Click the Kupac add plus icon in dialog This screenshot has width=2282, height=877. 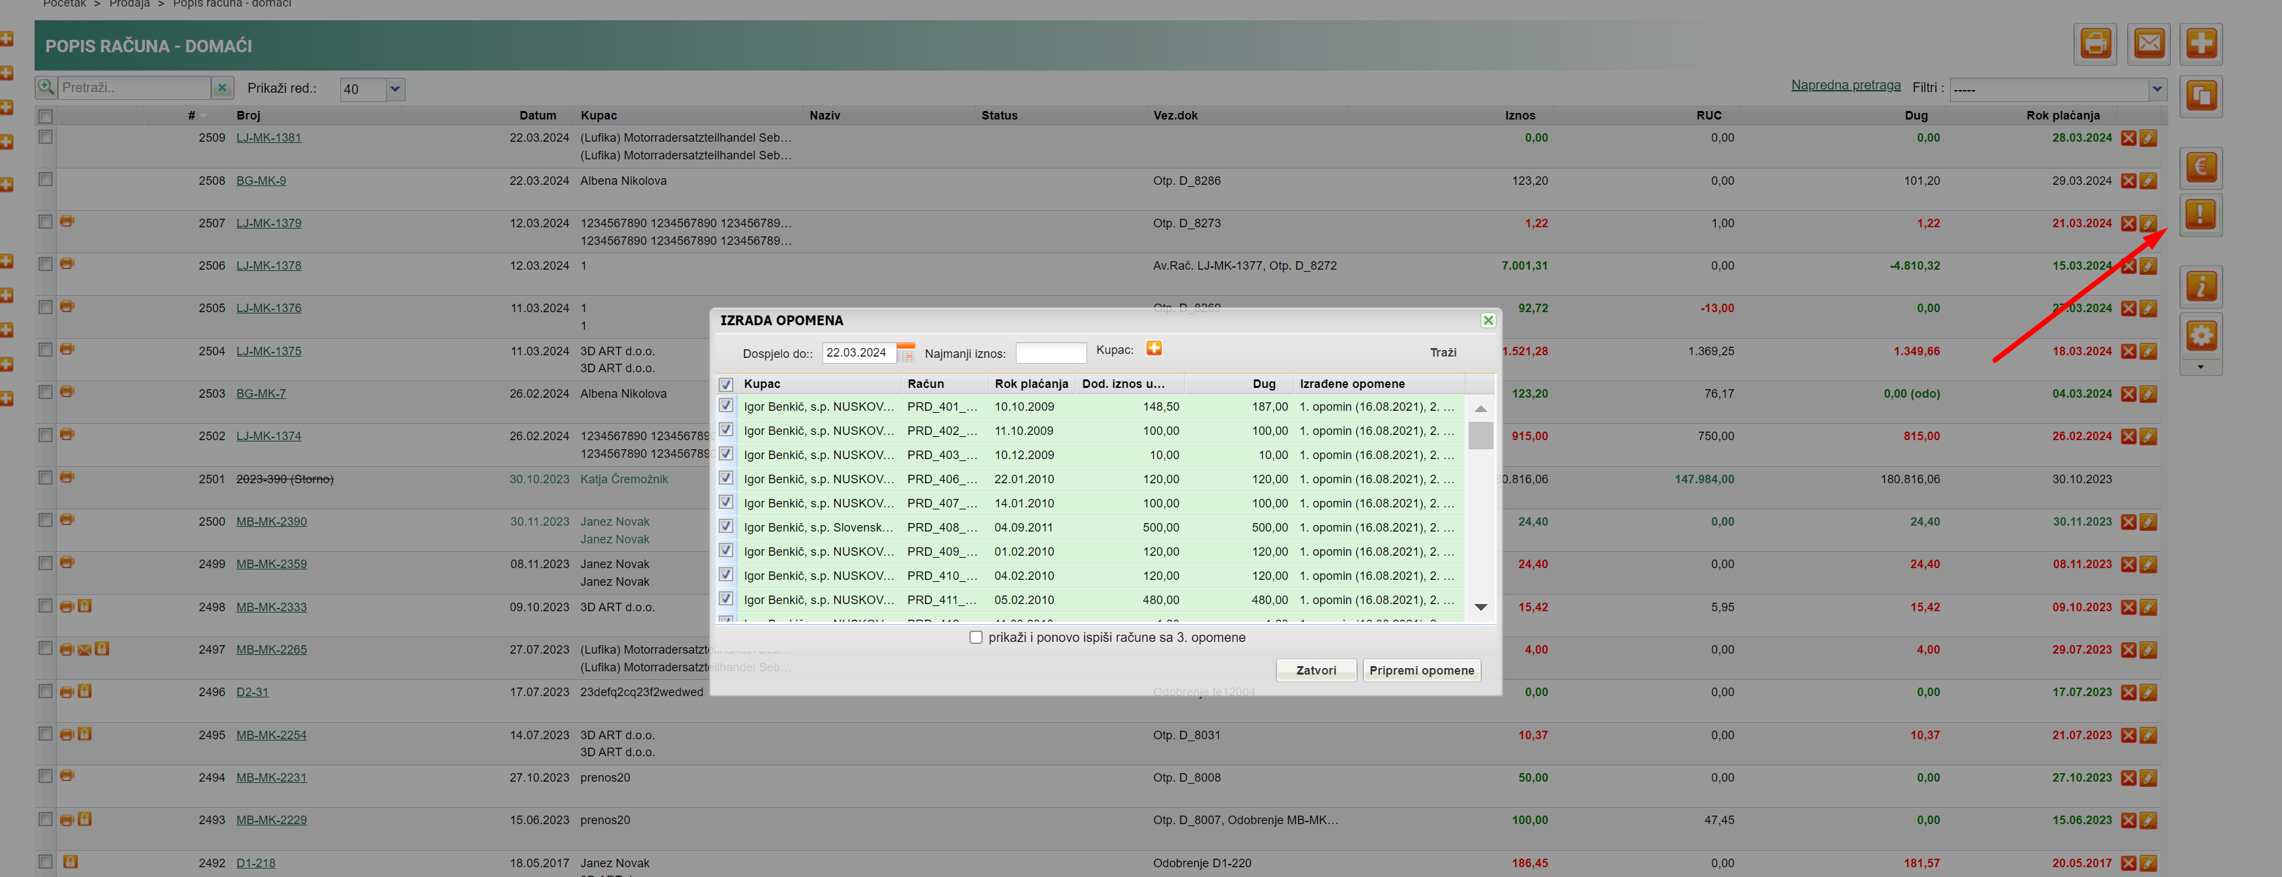[x=1153, y=349]
